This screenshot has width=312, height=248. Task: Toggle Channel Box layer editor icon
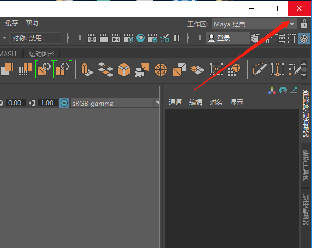tap(304, 38)
